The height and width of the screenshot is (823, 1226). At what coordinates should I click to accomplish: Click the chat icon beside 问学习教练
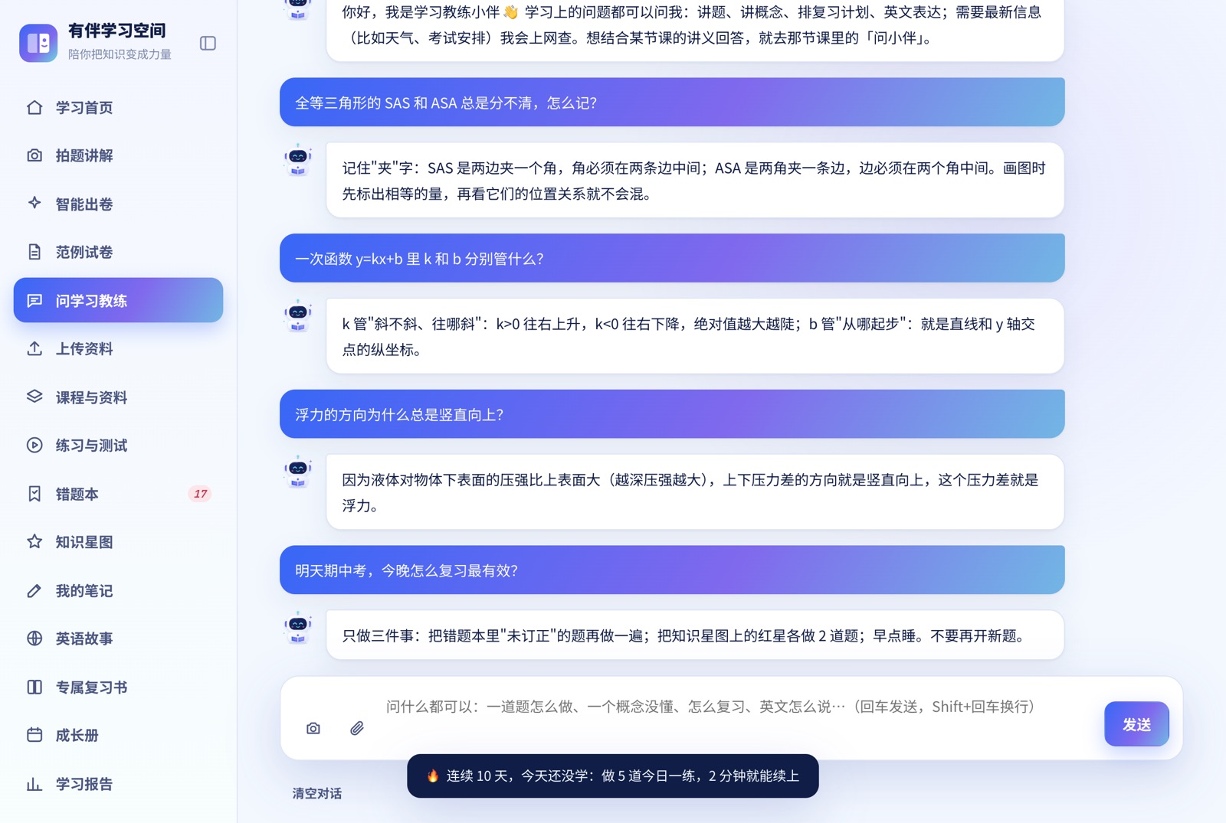coord(34,300)
